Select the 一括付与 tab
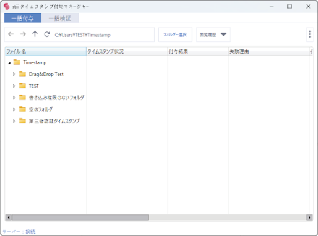318x236 pixels. point(23,18)
